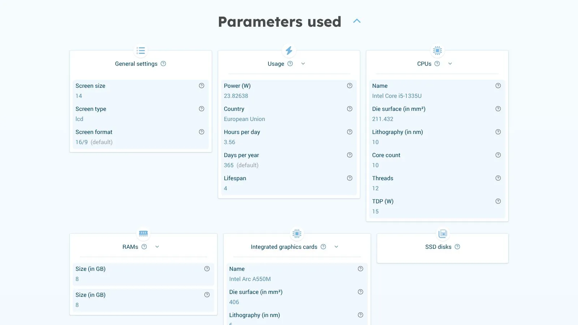
Task: Click the General settings list icon
Action: point(141,51)
